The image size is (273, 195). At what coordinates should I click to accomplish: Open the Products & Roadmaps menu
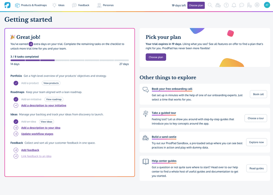(31, 5)
